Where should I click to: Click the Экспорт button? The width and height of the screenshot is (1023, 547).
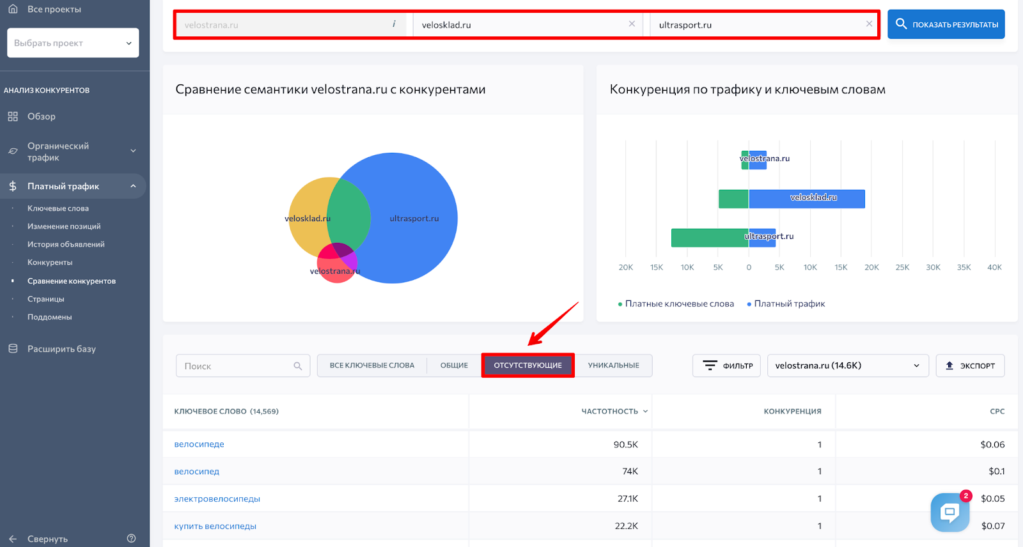pos(970,366)
